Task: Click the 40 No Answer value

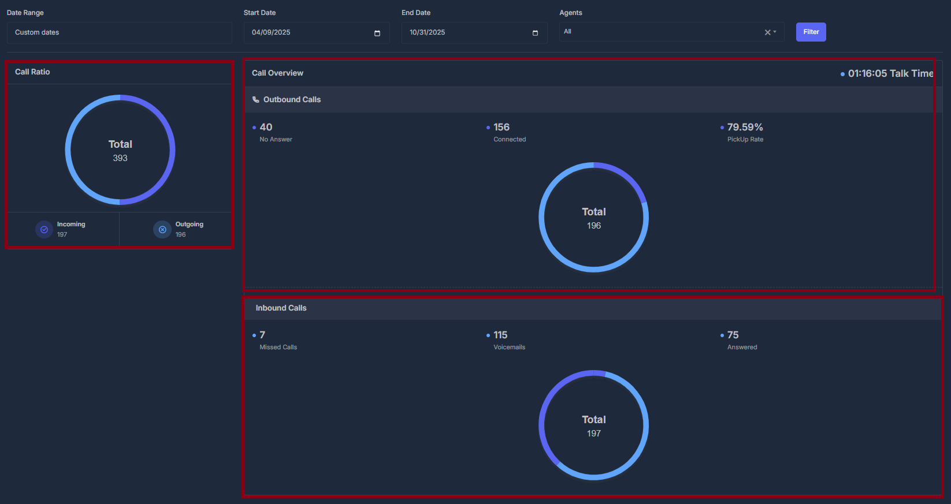Action: pos(266,127)
